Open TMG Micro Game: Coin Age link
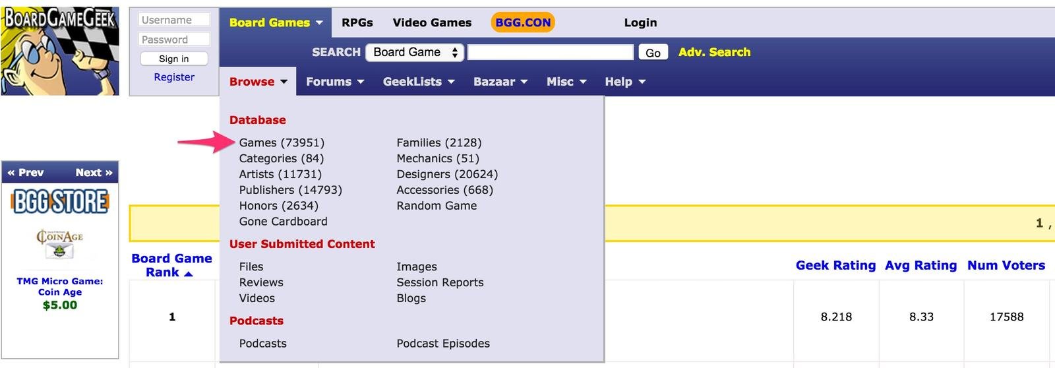This screenshot has width=1055, height=368. click(60, 286)
